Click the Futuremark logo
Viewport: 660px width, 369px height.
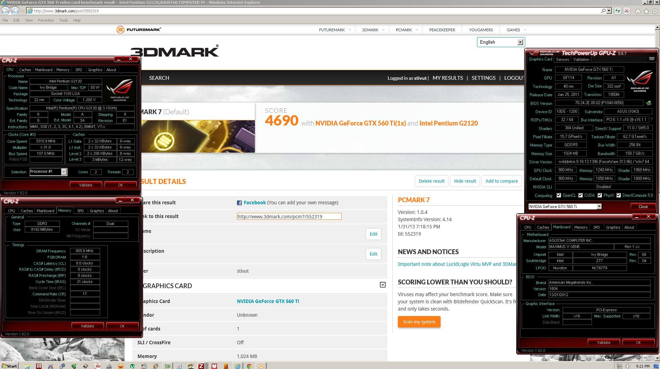point(139,30)
